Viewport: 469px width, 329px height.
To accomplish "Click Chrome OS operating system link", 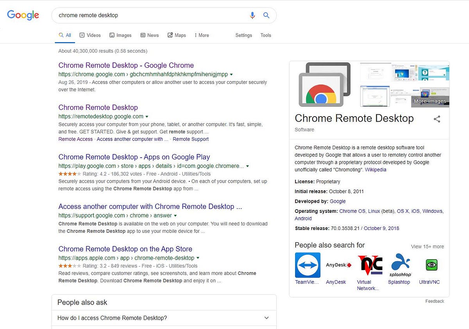I will coord(352,211).
